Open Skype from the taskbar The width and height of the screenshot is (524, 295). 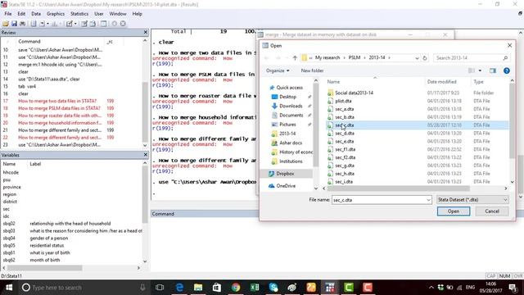click(x=273, y=288)
